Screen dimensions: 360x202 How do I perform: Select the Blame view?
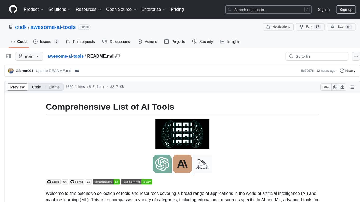point(54,87)
